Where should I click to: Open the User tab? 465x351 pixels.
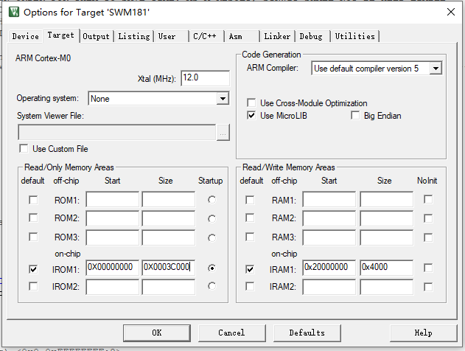pyautogui.click(x=171, y=36)
